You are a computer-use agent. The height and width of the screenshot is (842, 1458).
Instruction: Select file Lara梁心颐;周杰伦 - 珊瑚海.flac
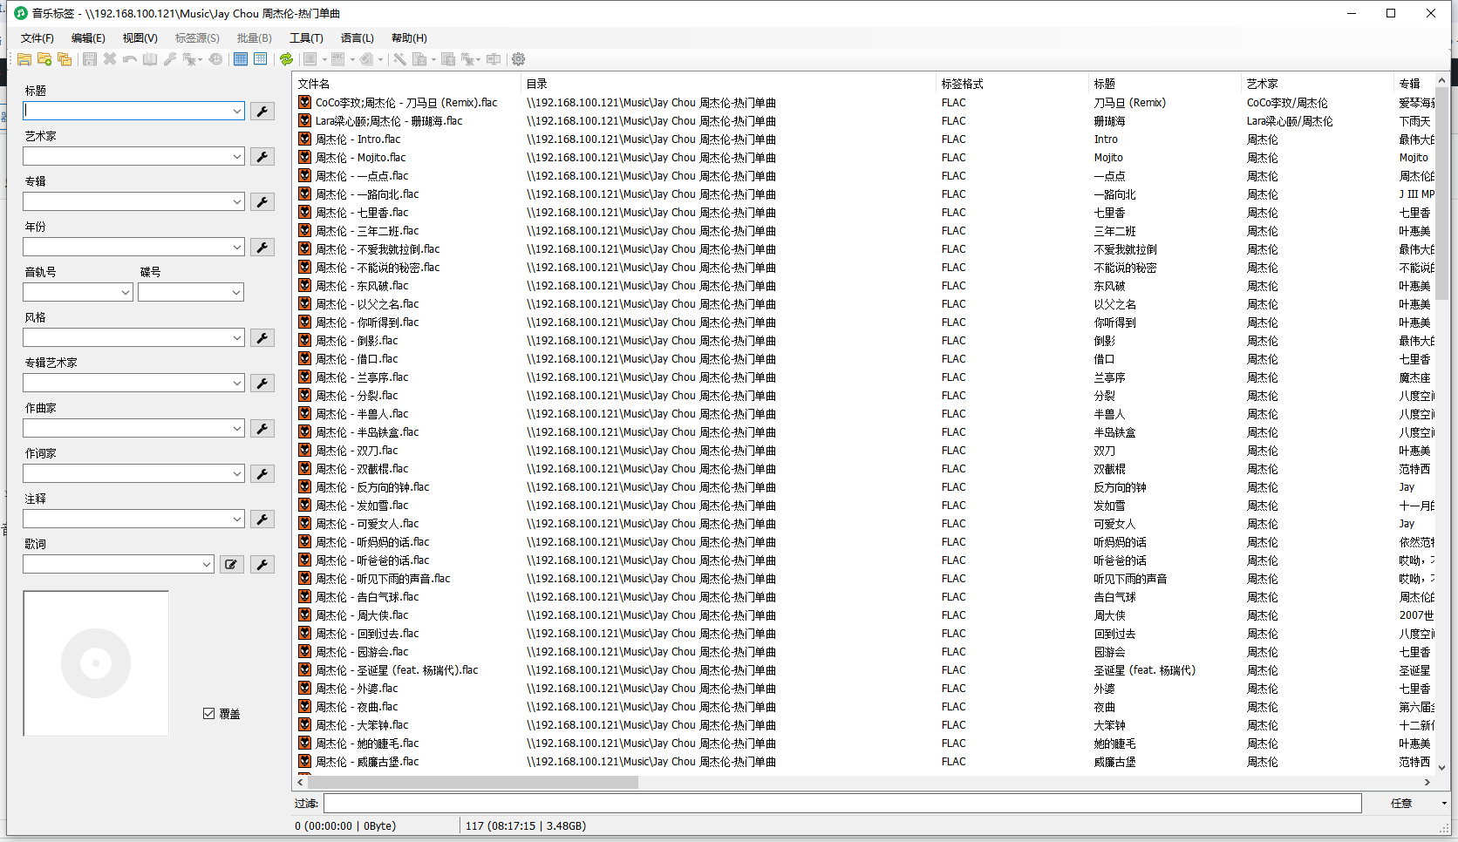pos(388,121)
